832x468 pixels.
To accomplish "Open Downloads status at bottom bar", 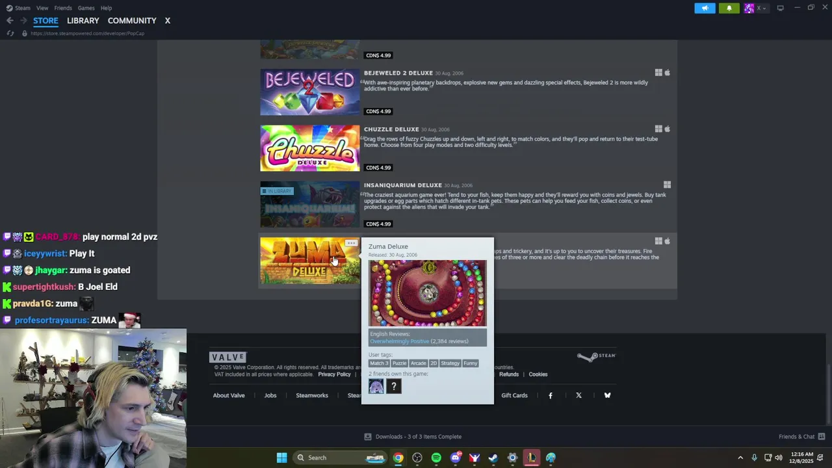I will click(413, 437).
